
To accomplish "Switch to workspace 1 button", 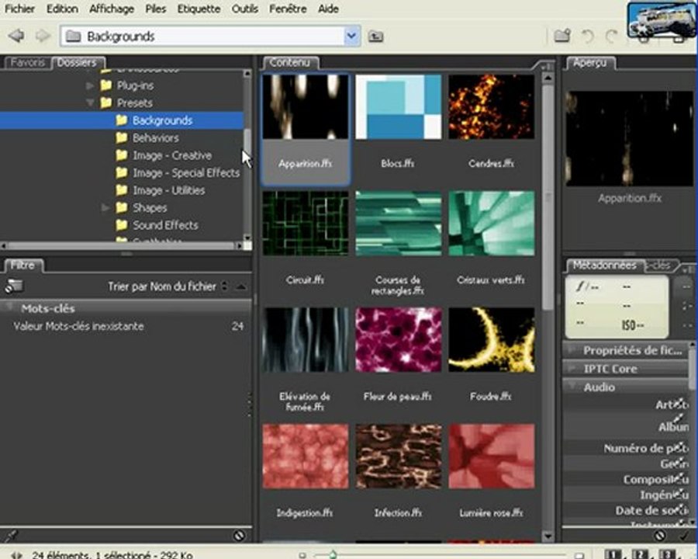I will tap(613, 554).
